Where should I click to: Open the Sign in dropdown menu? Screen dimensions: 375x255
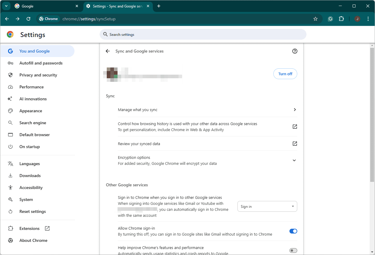point(267,206)
